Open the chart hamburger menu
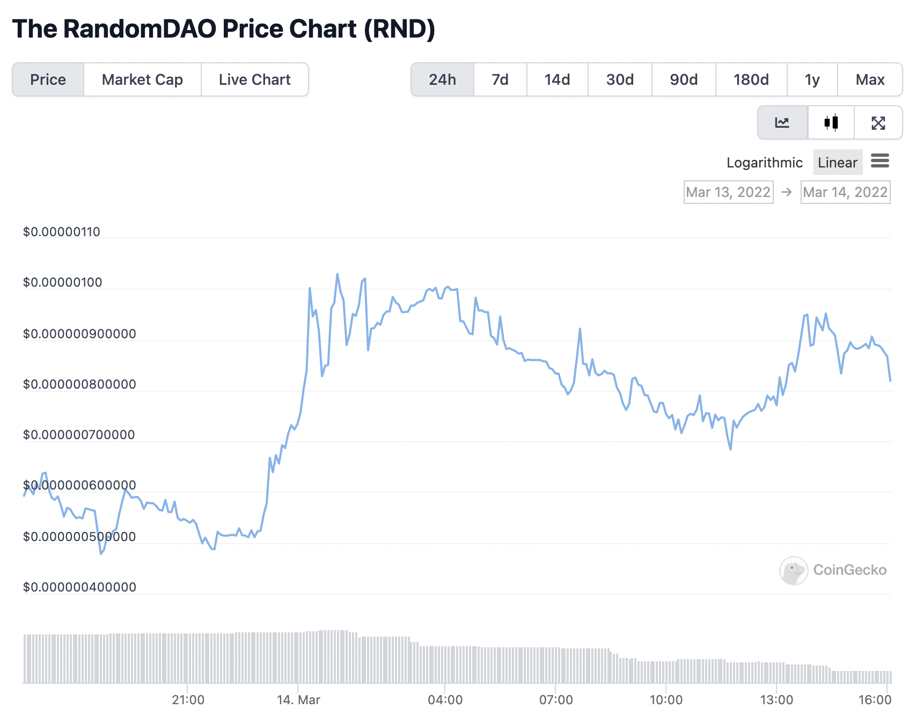 [880, 160]
